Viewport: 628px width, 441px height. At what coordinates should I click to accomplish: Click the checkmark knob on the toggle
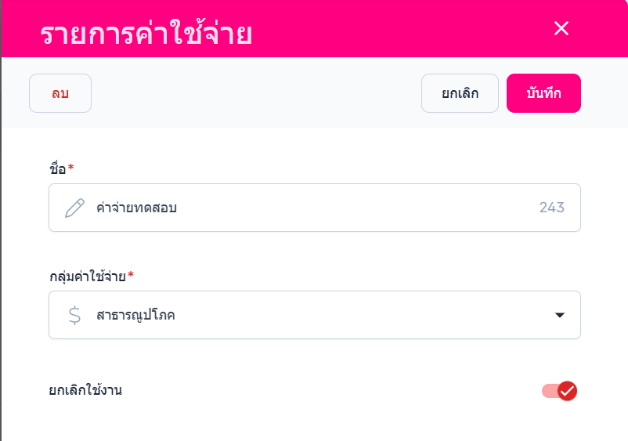click(568, 390)
